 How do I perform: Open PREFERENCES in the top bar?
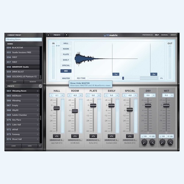coord(148,35)
